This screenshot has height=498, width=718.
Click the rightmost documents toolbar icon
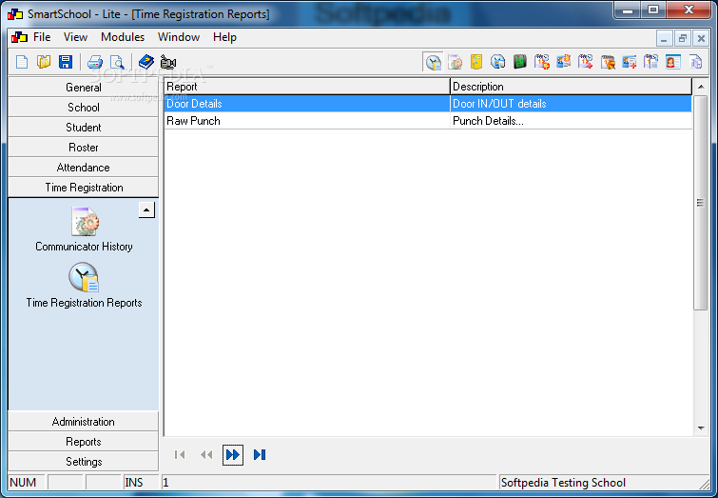tap(695, 62)
